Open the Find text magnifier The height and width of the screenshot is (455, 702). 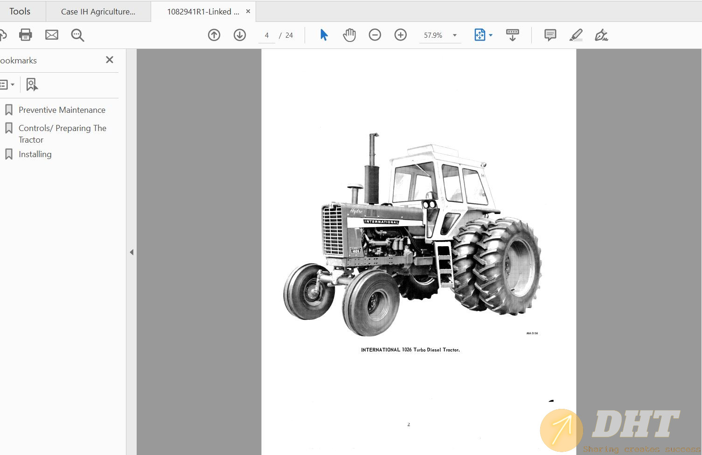point(77,35)
